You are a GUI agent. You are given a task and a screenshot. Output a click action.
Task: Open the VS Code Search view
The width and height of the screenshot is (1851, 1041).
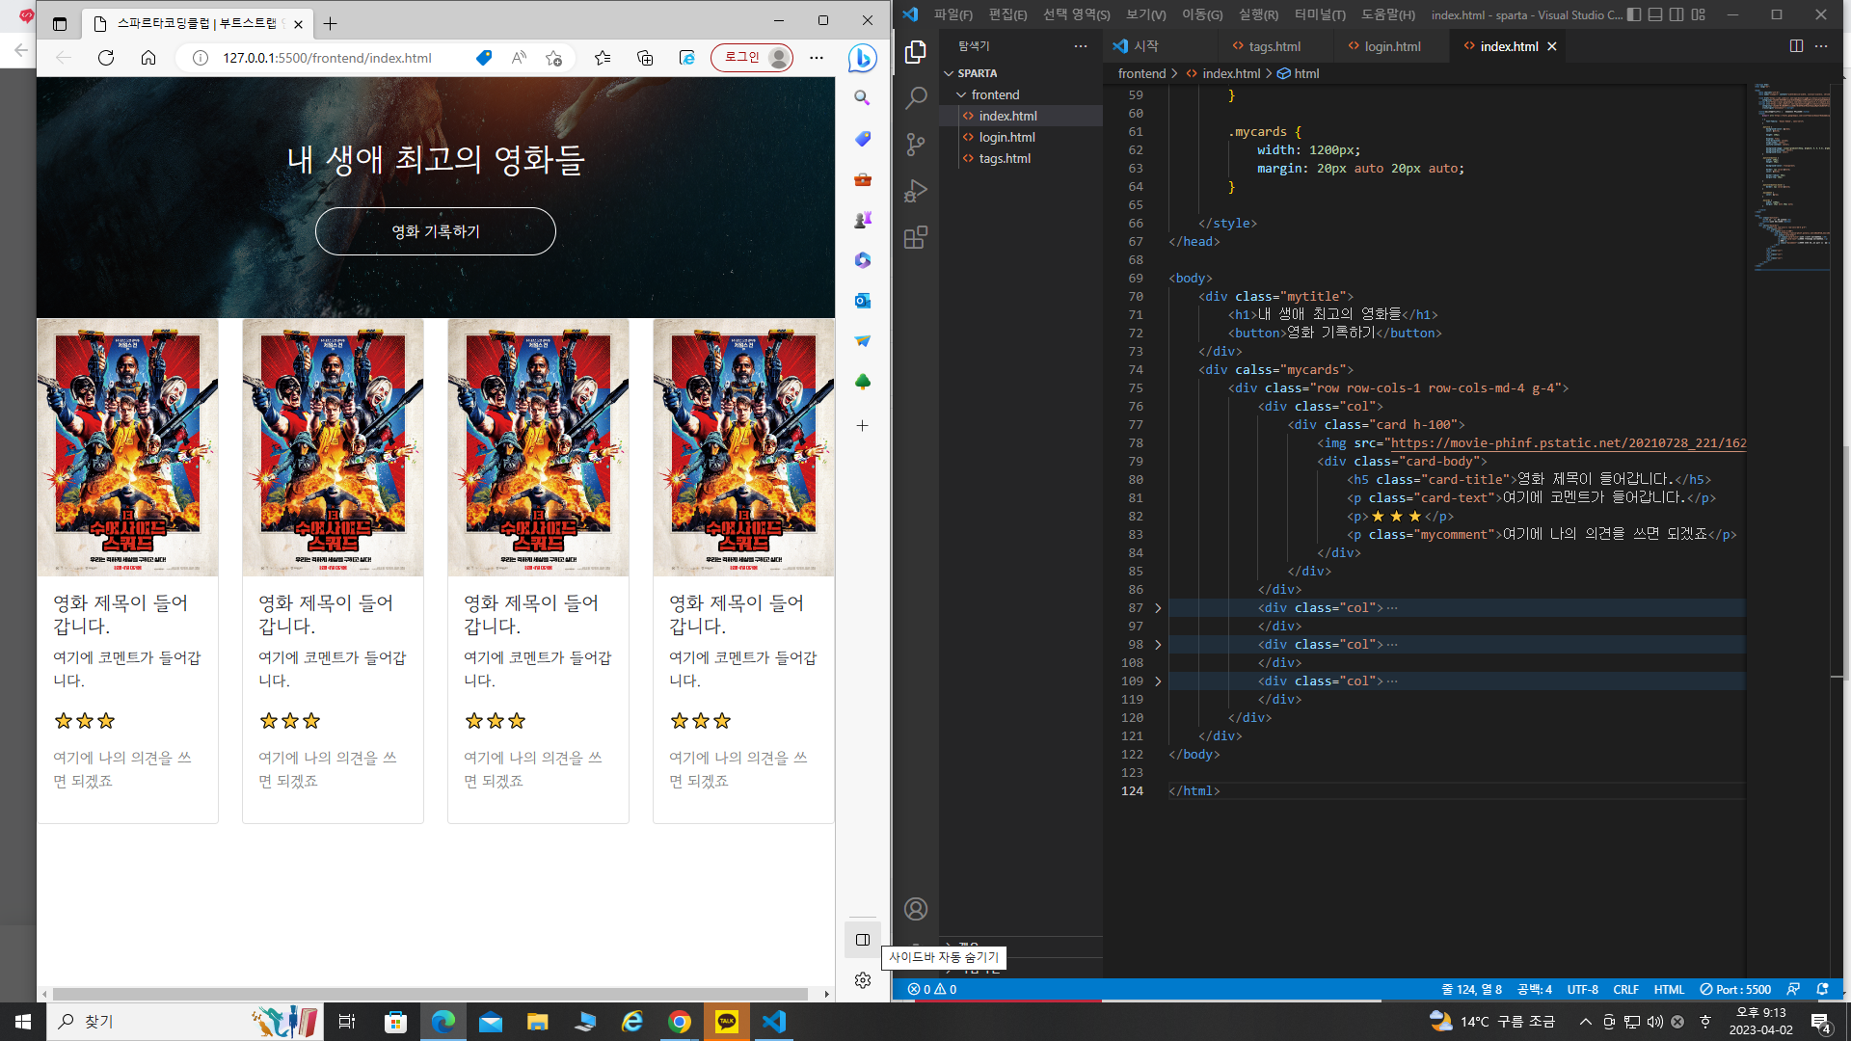coord(916,98)
